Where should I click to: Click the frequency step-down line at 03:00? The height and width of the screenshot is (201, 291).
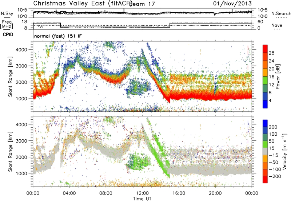pos(60,25)
